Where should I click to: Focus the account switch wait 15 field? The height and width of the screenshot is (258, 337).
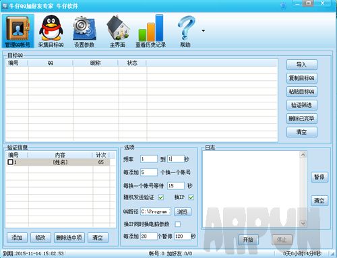point(176,186)
